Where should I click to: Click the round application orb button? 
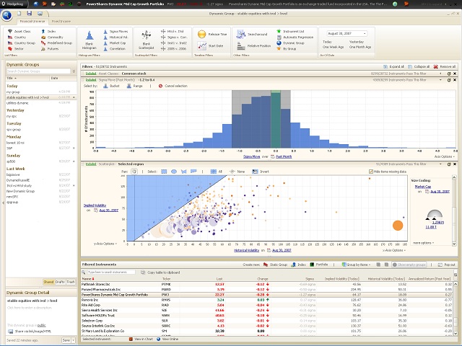[x=6, y=15]
